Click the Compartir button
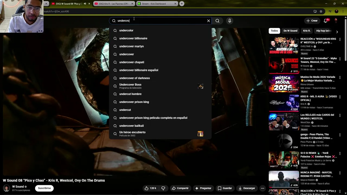347x195 pixels. 180,188
